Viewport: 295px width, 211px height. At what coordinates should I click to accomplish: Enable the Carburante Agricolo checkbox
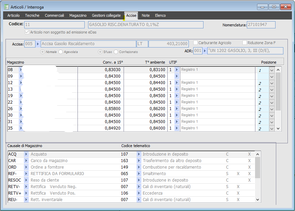[196, 43]
